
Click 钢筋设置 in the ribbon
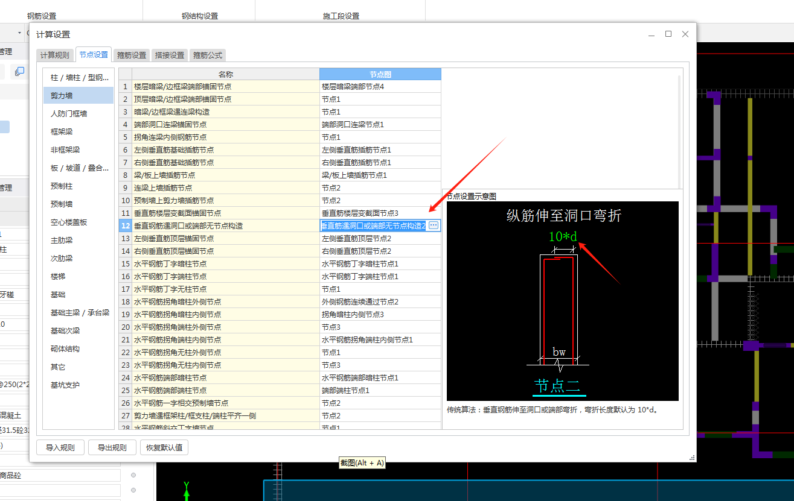42,16
